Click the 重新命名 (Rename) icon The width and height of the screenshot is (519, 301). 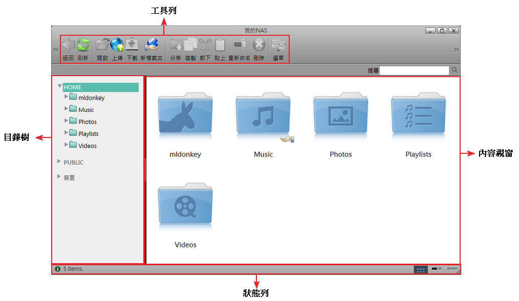pyautogui.click(x=239, y=45)
